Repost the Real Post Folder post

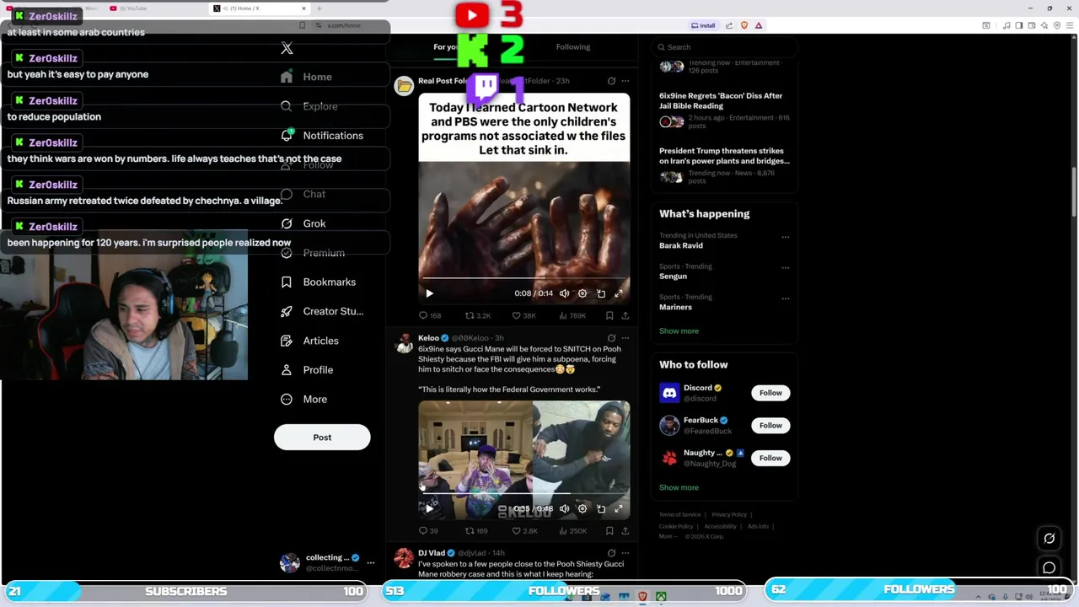pyautogui.click(x=477, y=315)
